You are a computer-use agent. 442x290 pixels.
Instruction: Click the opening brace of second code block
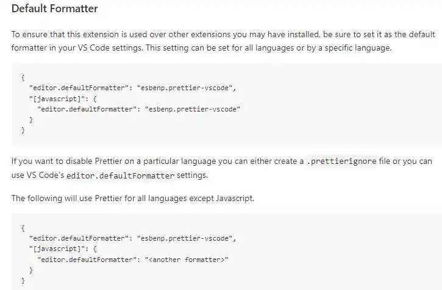(x=23, y=228)
